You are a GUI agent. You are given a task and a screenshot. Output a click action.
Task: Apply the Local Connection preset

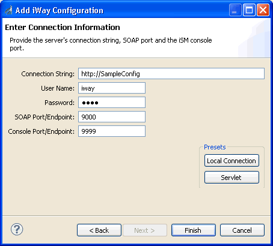[232, 161]
